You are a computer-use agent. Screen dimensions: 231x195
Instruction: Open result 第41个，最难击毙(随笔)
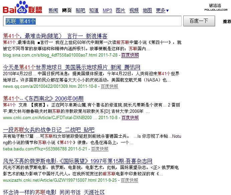click(x=55, y=36)
